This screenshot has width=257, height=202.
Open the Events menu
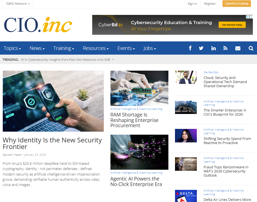coord(126,48)
